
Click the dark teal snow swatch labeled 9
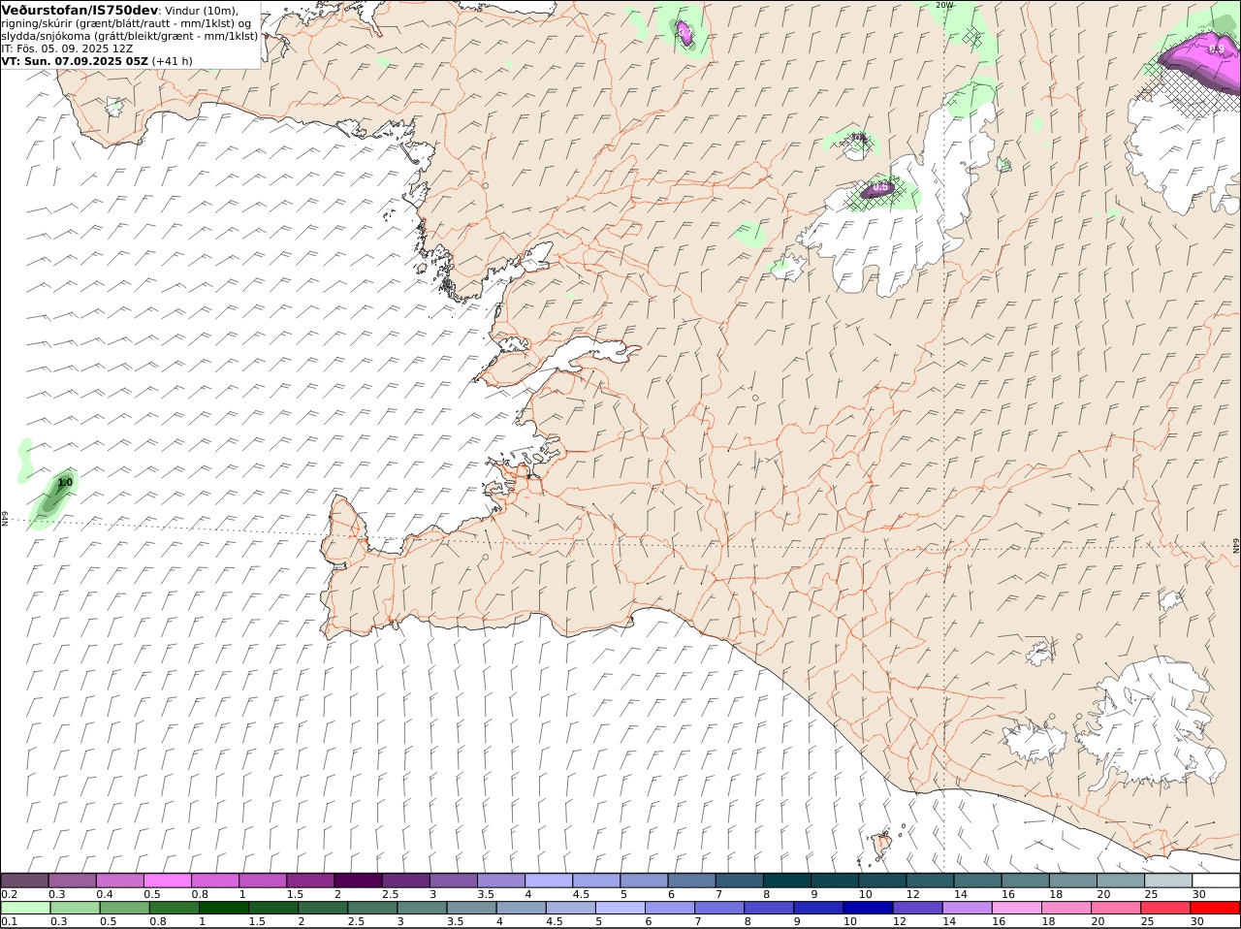[x=835, y=881]
